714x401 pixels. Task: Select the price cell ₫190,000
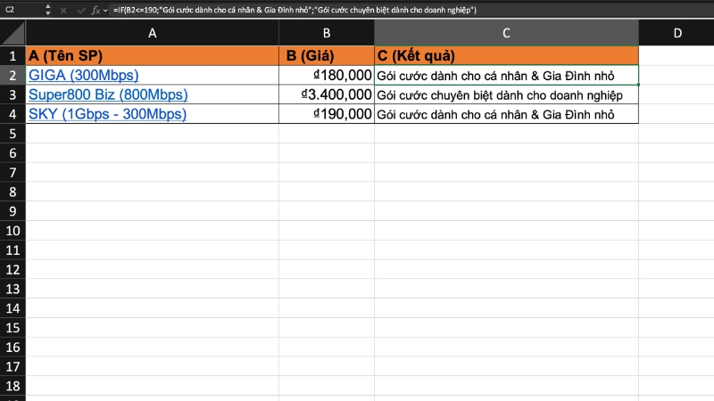pyautogui.click(x=327, y=114)
